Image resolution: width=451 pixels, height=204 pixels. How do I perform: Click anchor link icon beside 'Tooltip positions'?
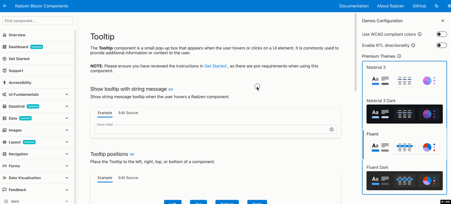click(x=132, y=155)
